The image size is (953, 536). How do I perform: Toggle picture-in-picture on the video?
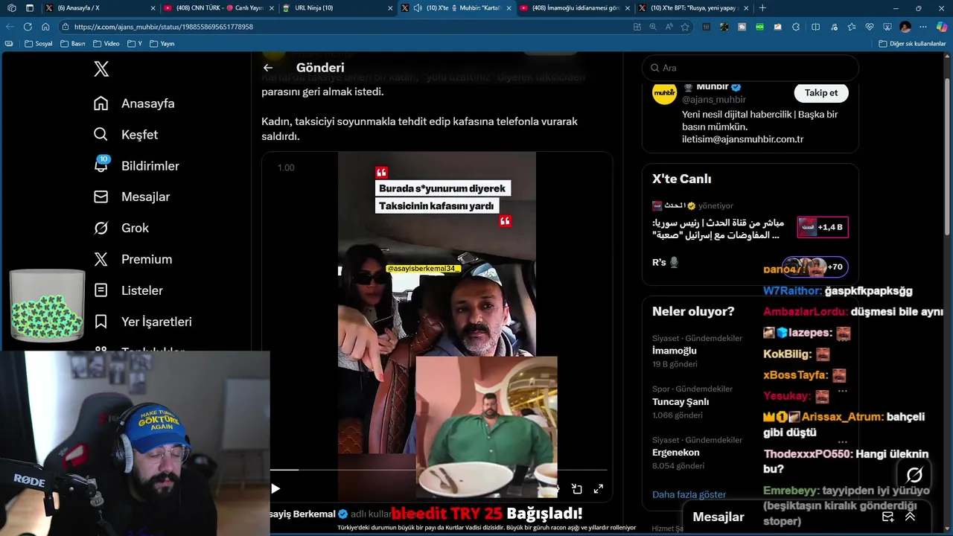[x=577, y=489]
